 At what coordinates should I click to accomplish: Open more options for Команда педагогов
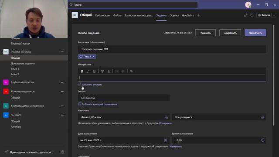[63, 91]
